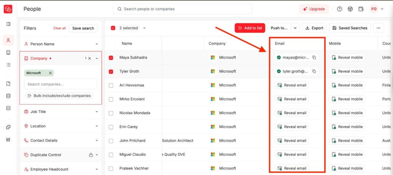Focus the Search companies filter input
This screenshot has height=175, width=393.
61,84
